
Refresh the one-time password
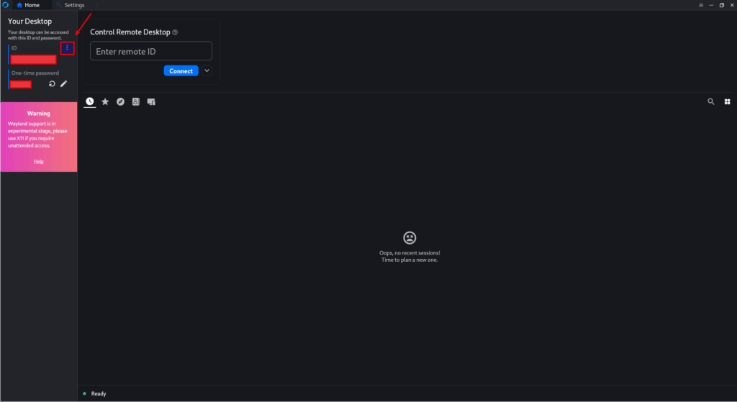pos(52,83)
